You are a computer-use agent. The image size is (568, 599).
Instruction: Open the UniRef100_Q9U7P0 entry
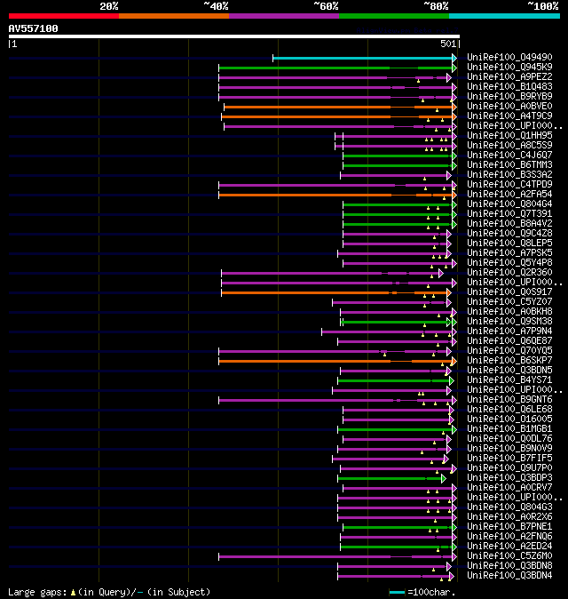point(509,468)
